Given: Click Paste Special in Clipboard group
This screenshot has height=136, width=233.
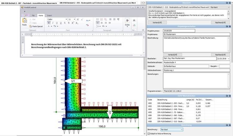Looking at the screenshot, I should 37,26.
